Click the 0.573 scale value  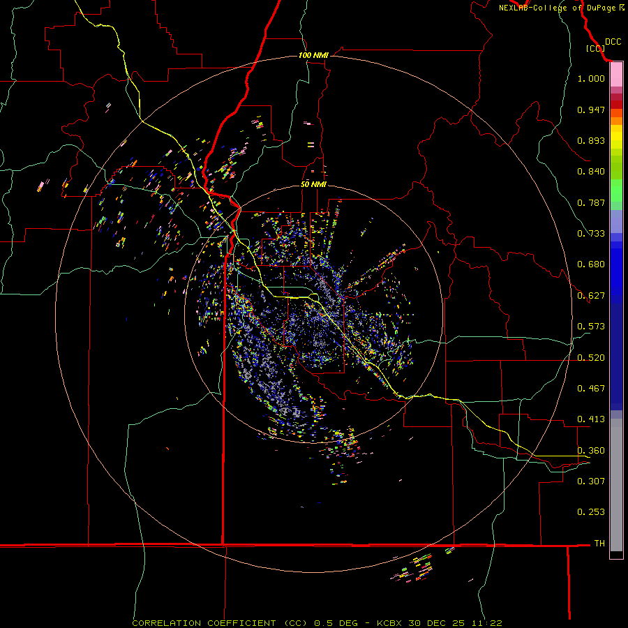591,327
